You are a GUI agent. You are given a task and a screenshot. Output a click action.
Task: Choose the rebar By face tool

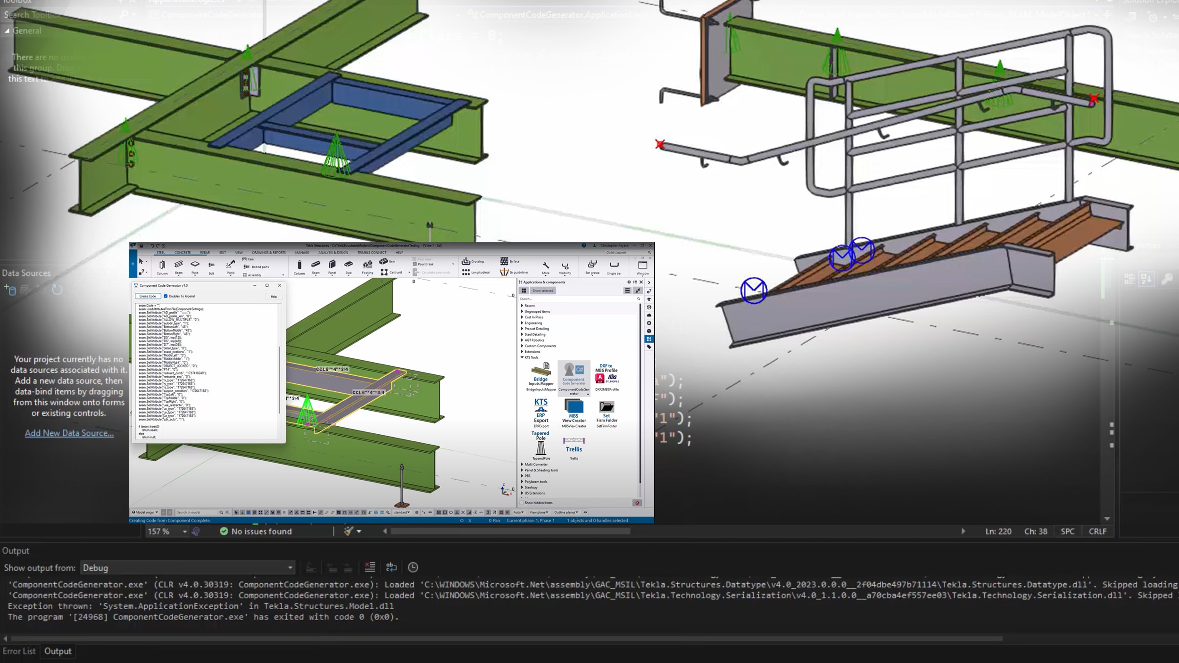(510, 261)
